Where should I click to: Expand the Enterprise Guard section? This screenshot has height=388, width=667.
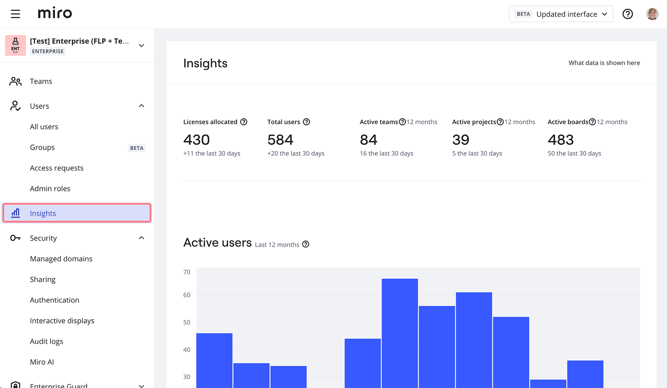point(141,385)
